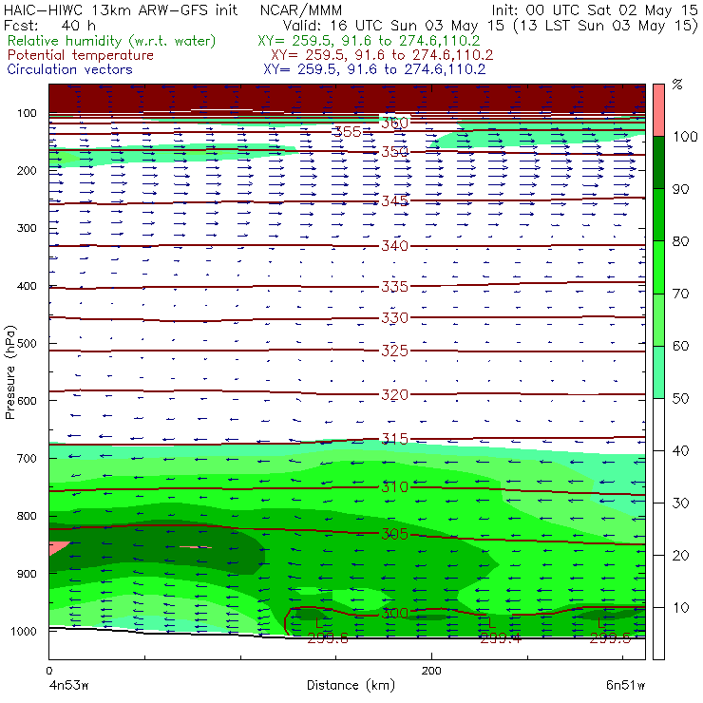The height and width of the screenshot is (703, 703).
Task: Click the 299.4 low-center value
Action: (x=501, y=639)
